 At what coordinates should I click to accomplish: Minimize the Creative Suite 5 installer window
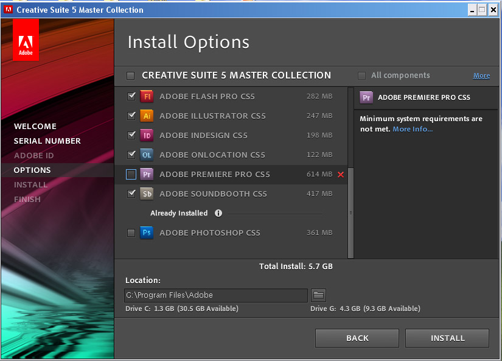click(x=472, y=10)
